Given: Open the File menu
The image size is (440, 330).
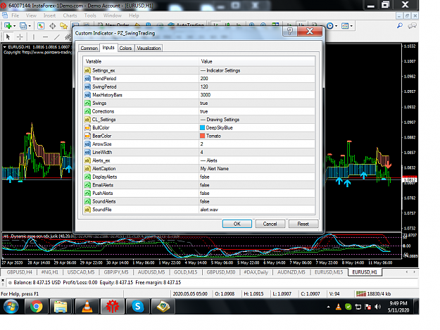Looking at the screenshot, I should coord(15,15).
